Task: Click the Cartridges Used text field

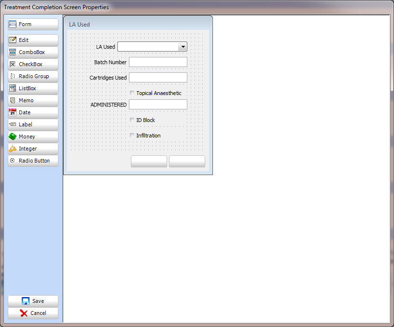Action: [x=158, y=78]
